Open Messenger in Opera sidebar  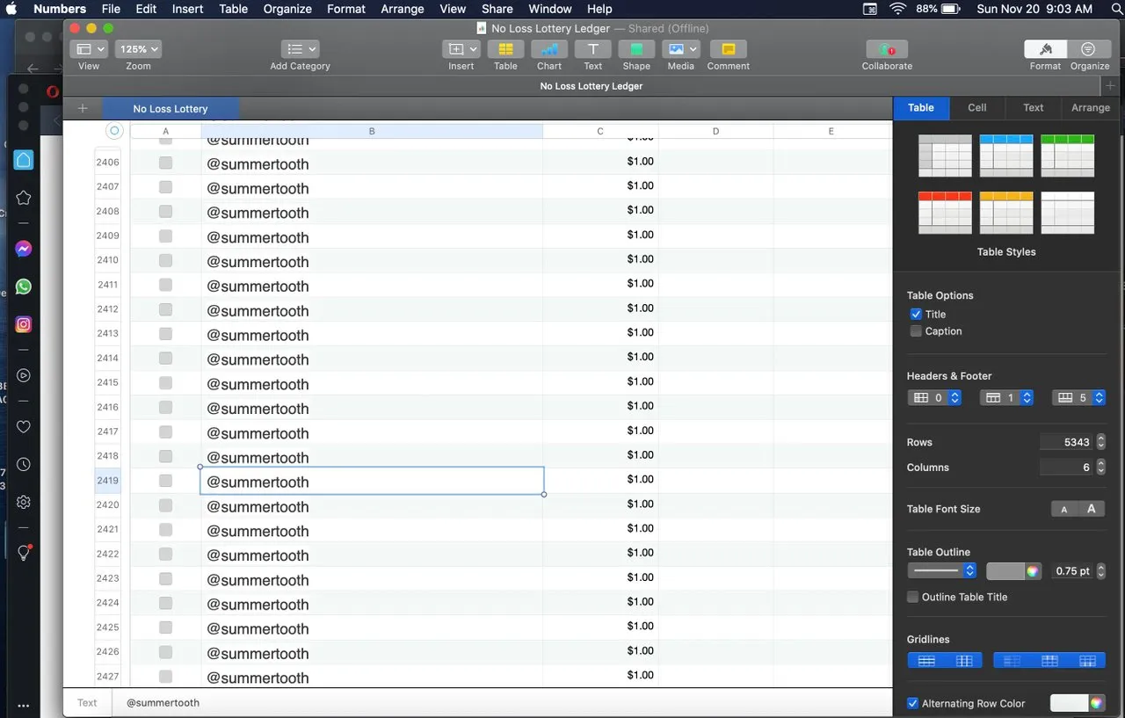pos(24,249)
